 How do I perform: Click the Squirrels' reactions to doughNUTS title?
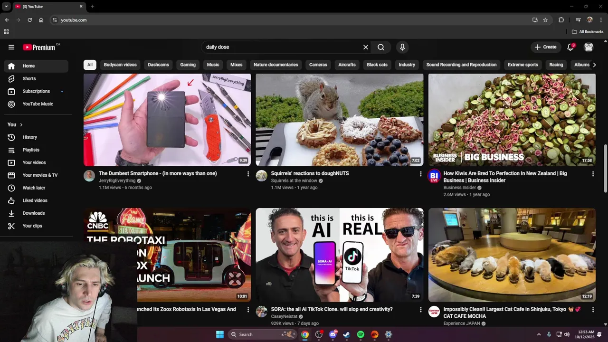pyautogui.click(x=310, y=173)
